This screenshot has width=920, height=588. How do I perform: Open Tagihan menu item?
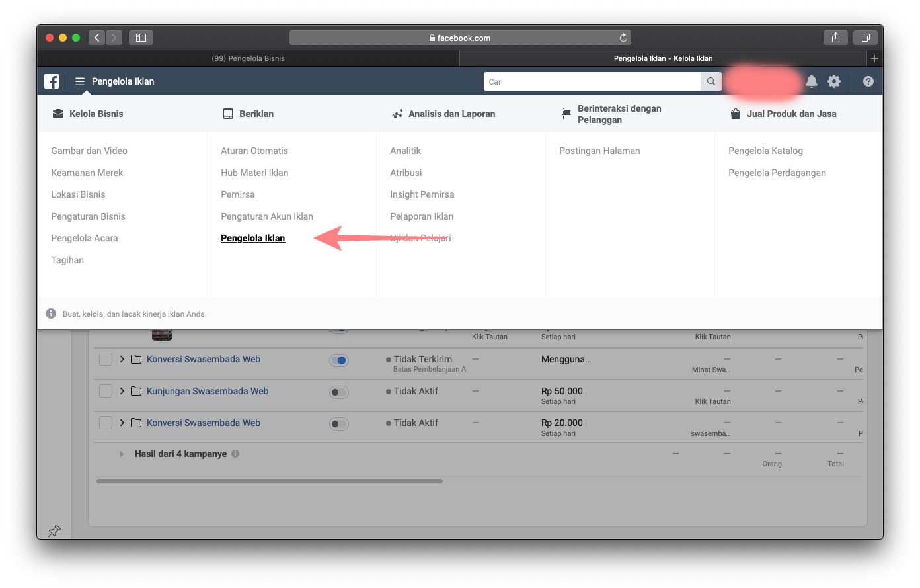pos(67,260)
